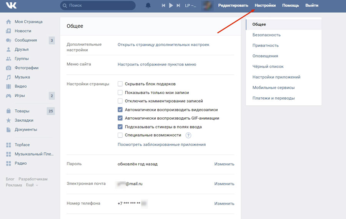Play the current audio track
The image size is (346, 219).
pos(171,5)
